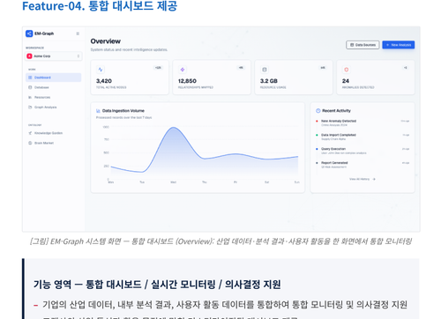Click the Resources icon in sidebar

point(30,97)
